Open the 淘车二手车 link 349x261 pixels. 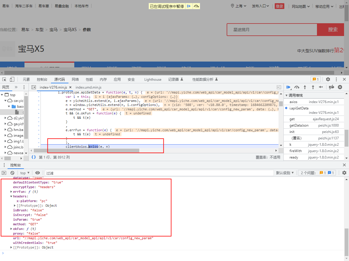pyautogui.click(x=24, y=6)
